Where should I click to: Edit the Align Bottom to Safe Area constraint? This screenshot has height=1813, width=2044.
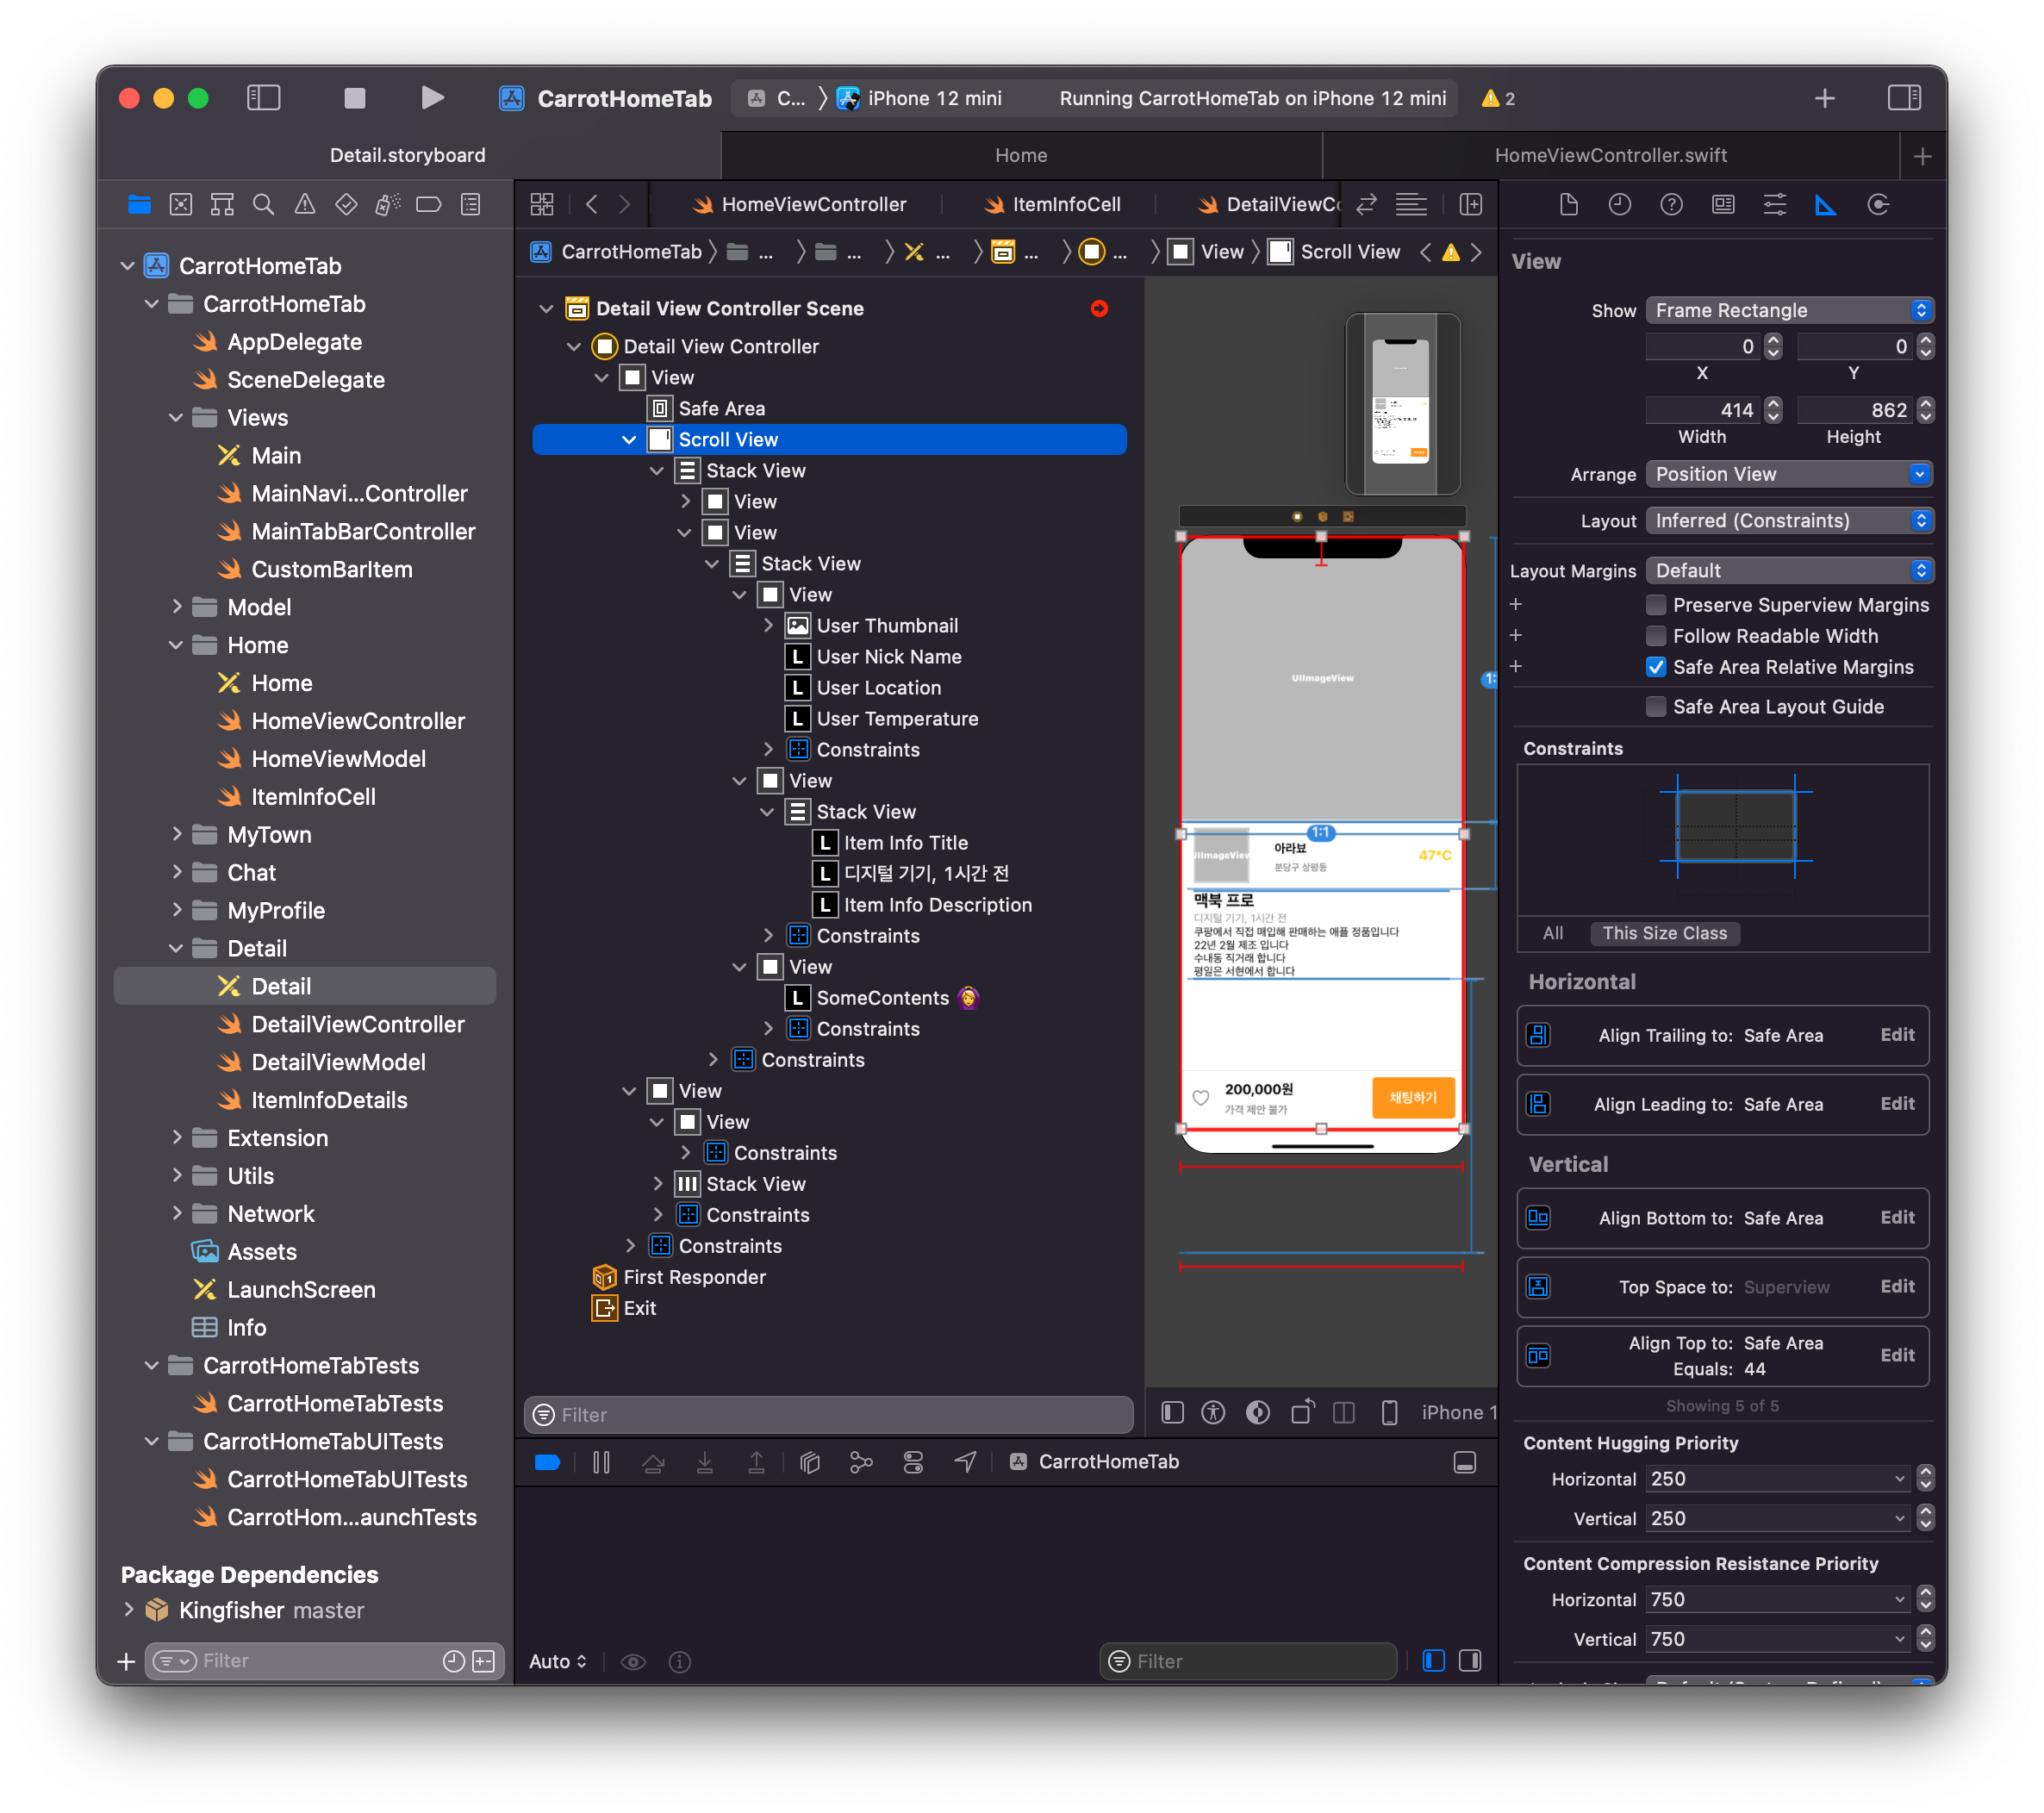(1897, 1217)
